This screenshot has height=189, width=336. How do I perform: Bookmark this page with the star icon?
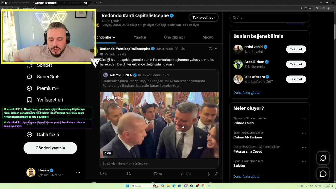tap(310, 8)
